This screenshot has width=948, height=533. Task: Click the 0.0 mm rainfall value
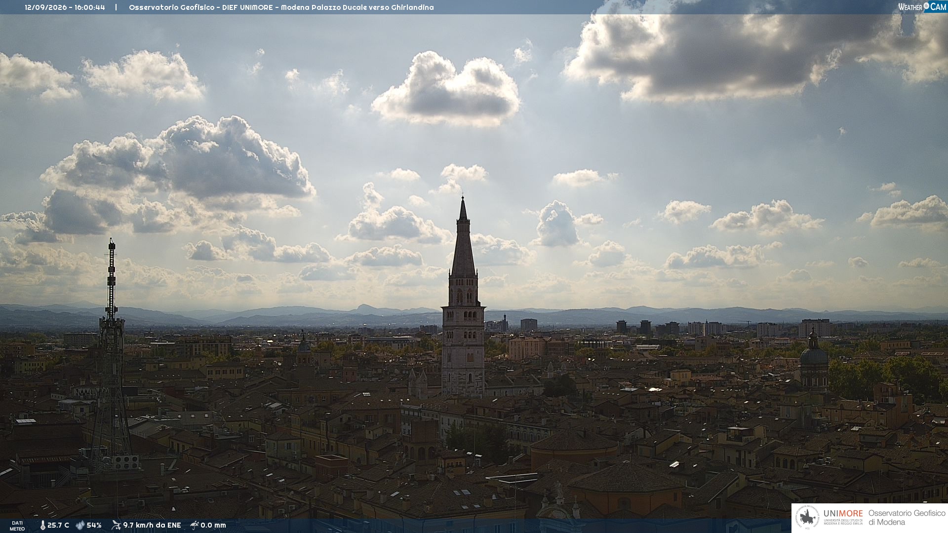tap(213, 525)
